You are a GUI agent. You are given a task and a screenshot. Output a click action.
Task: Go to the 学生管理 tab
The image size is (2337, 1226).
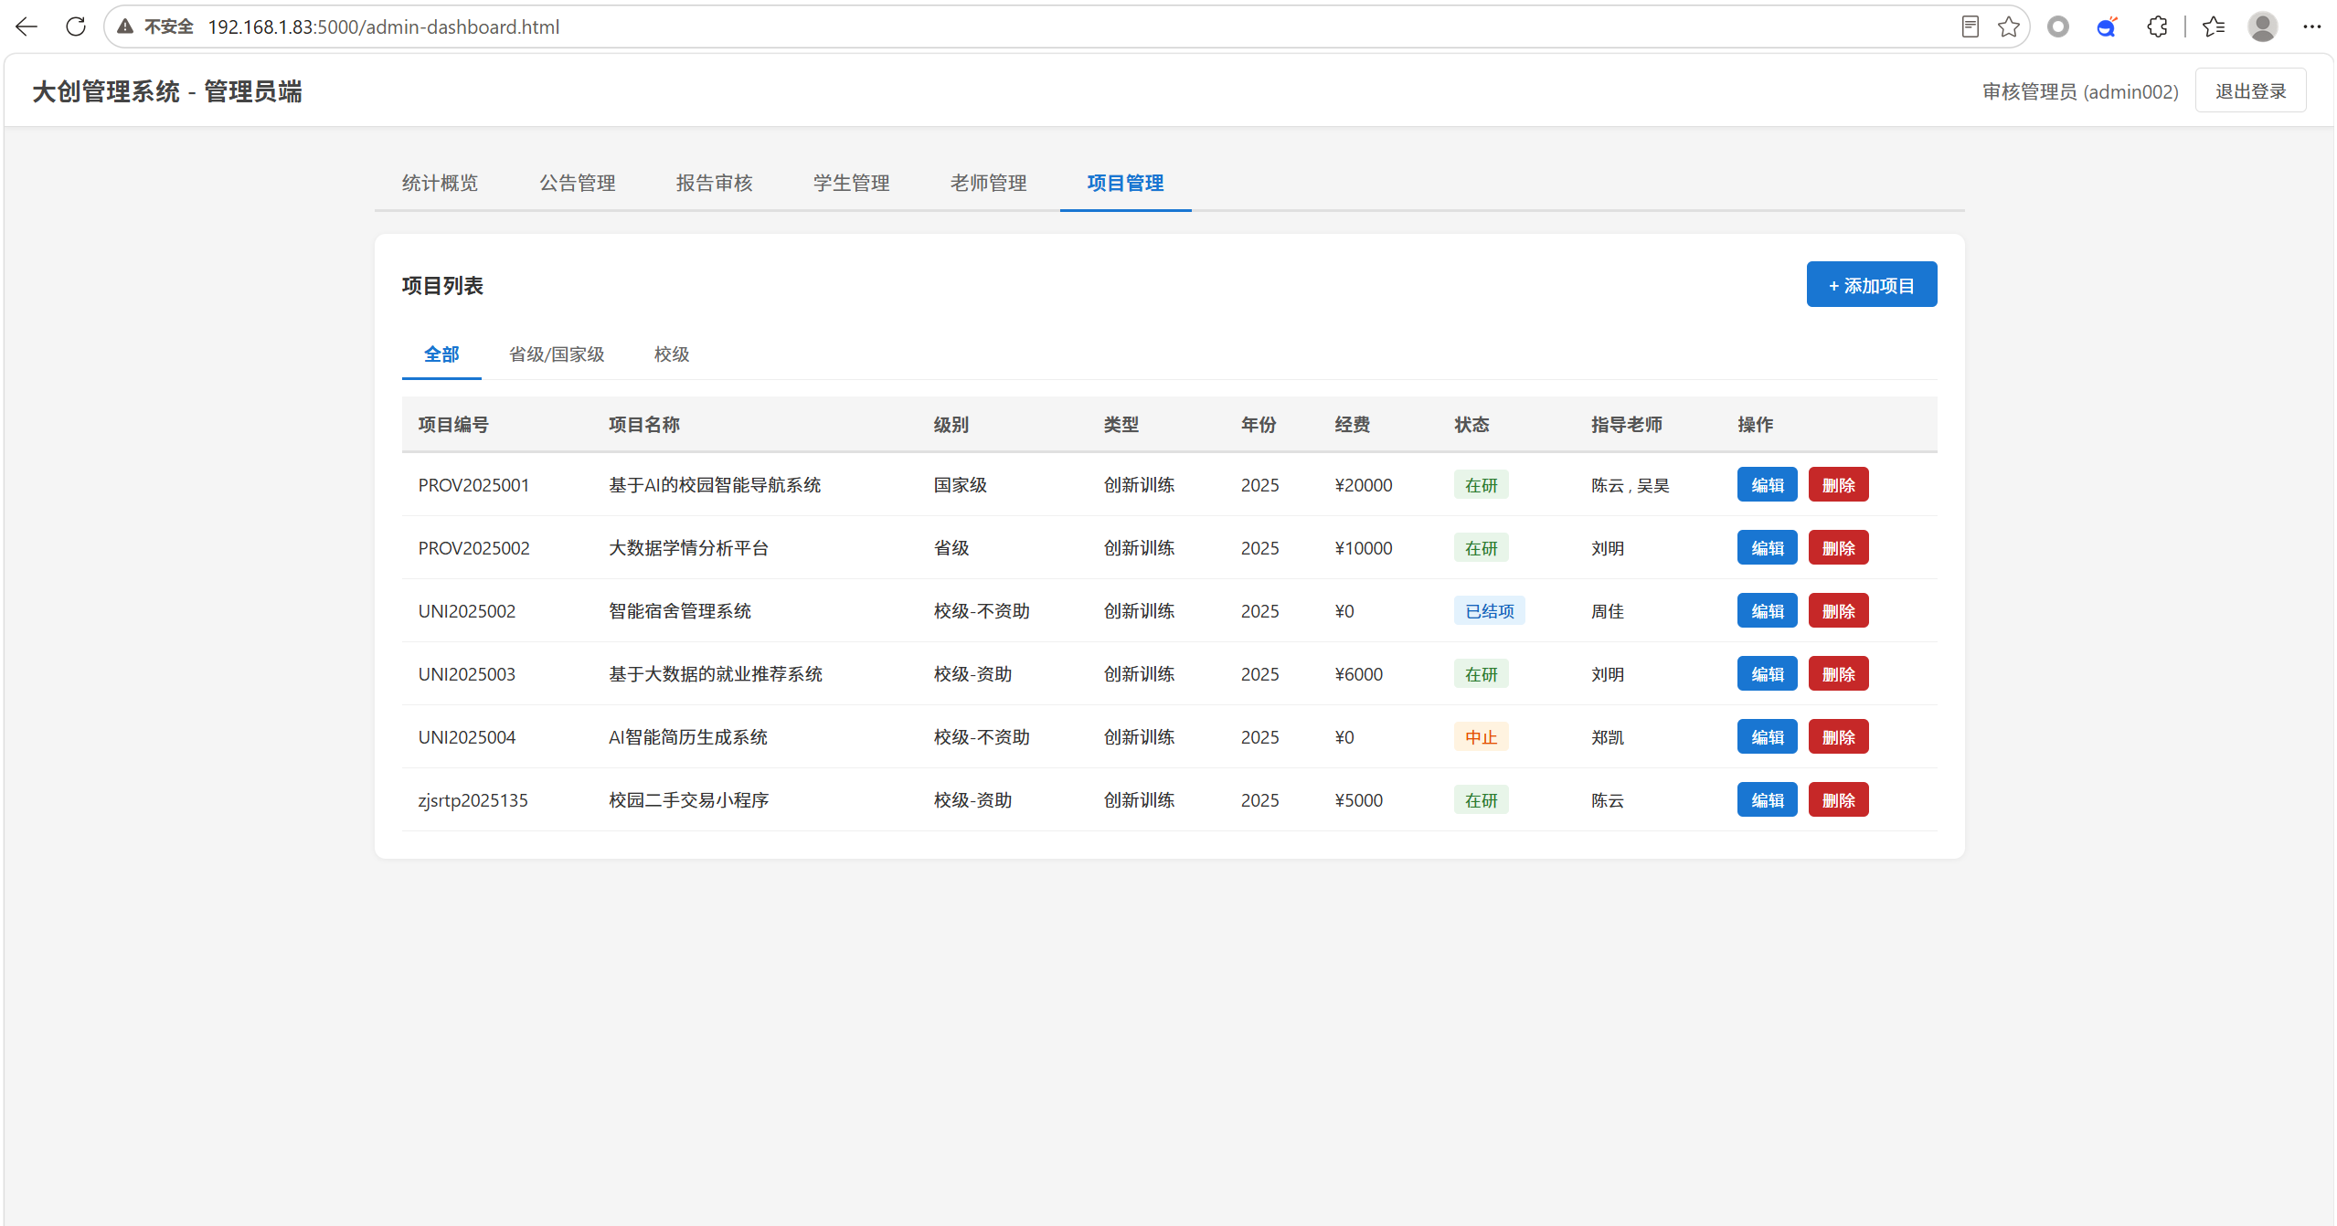(851, 183)
